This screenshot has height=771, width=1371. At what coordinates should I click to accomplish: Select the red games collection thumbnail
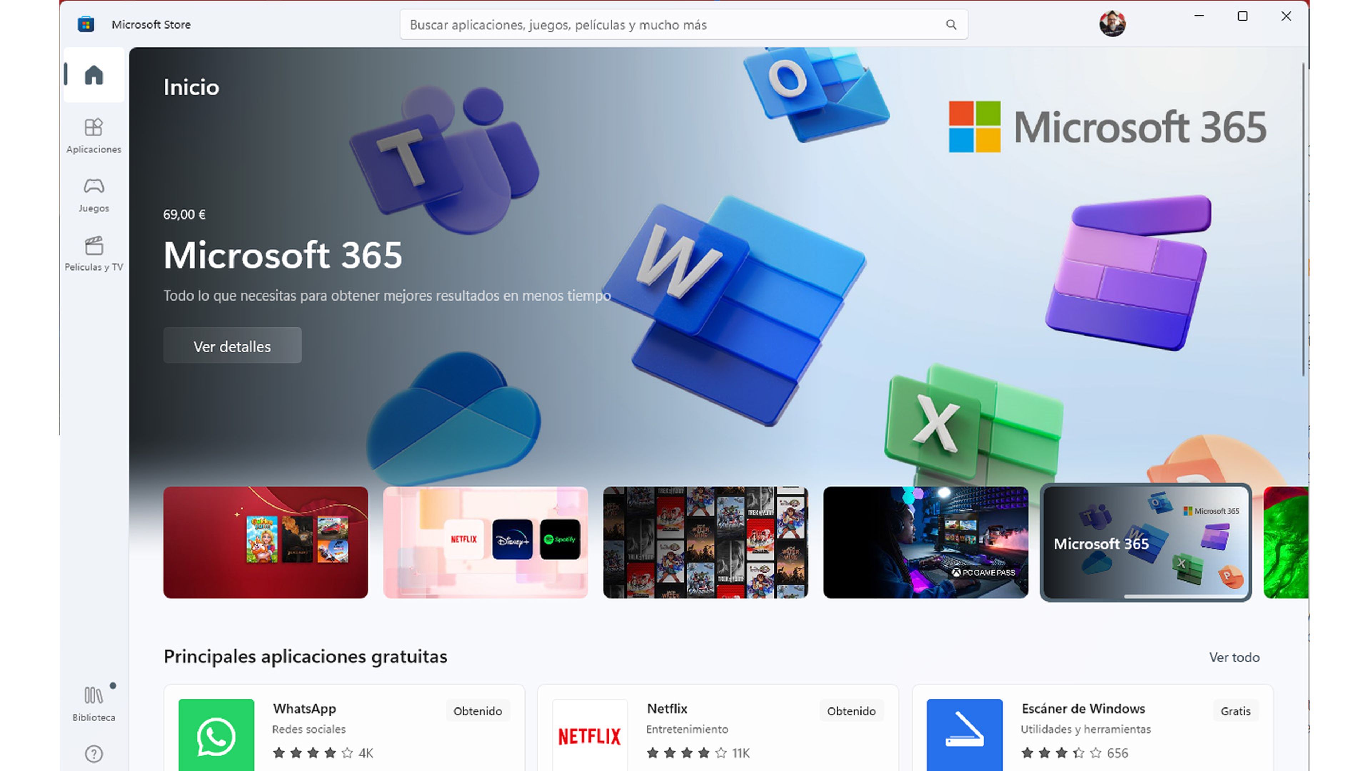[266, 542]
